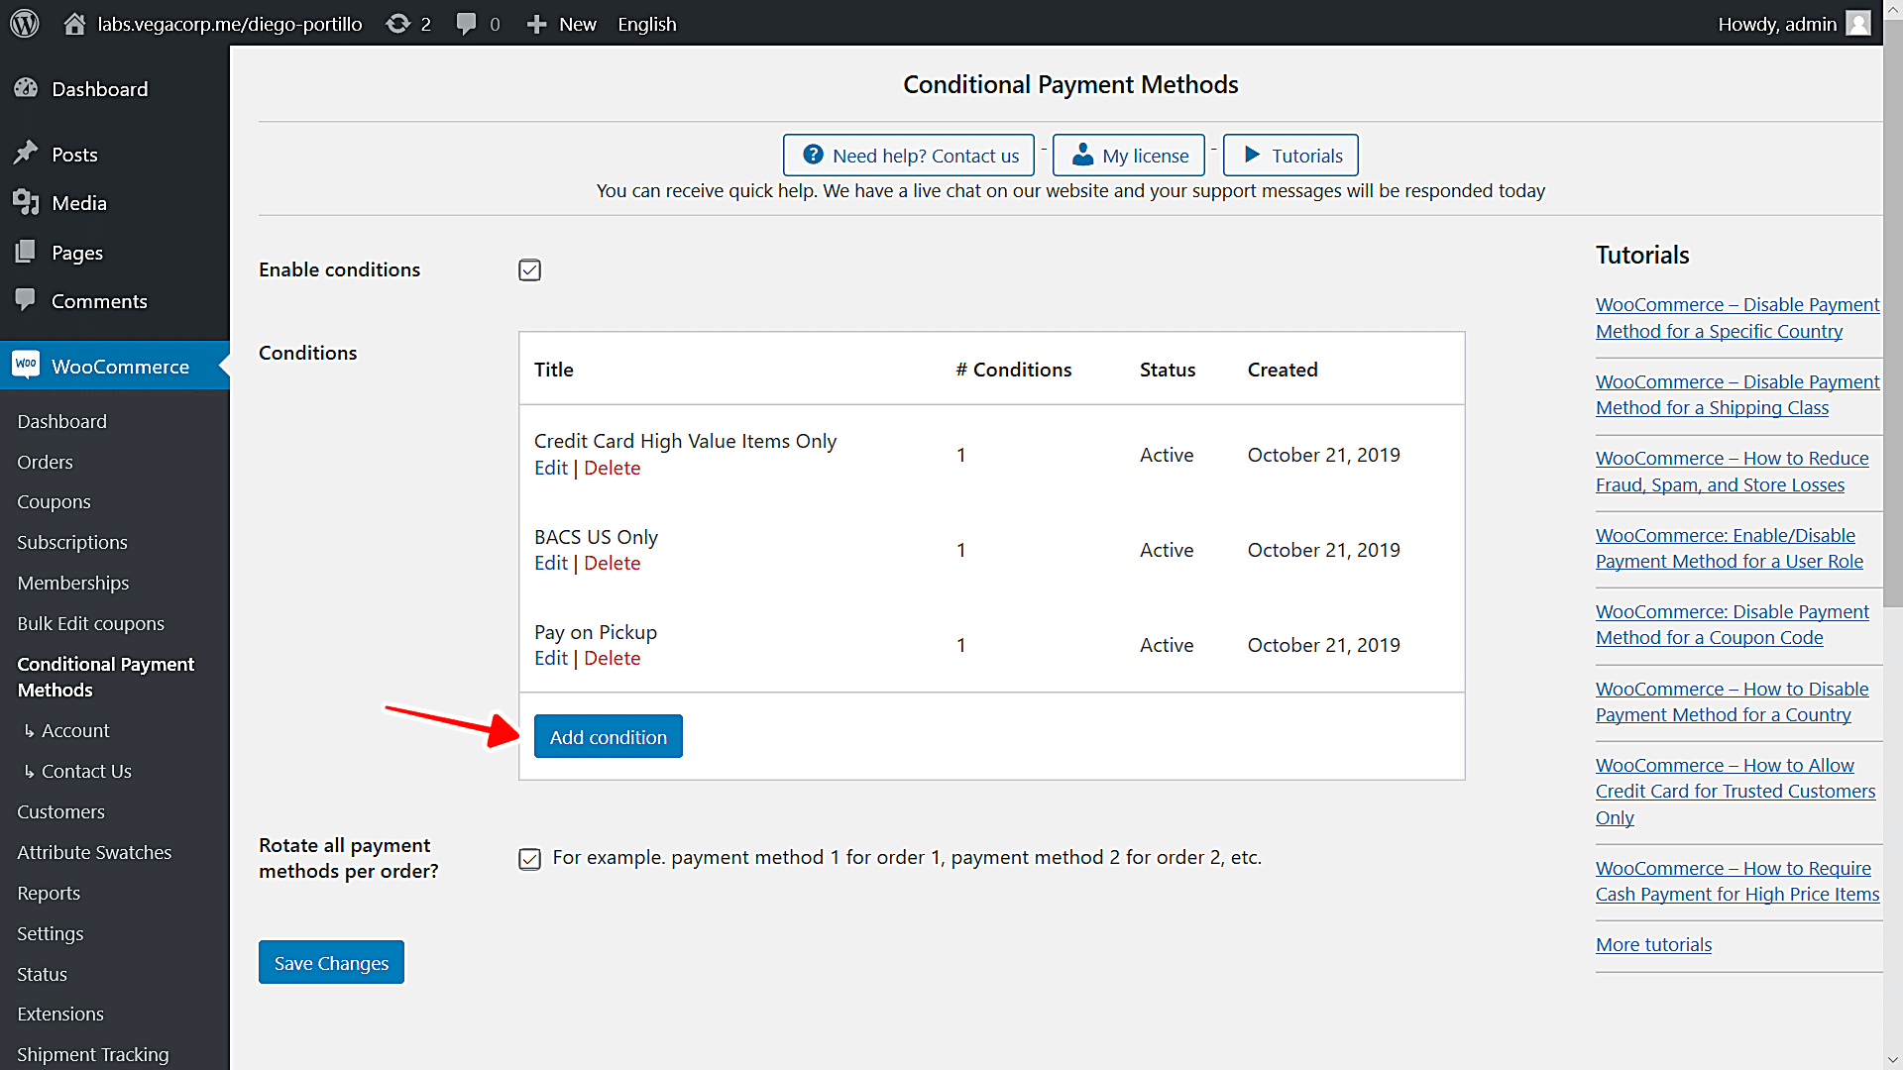Open WooCommerce Dashboard submenu item
The height and width of the screenshot is (1070, 1903).
61,422
